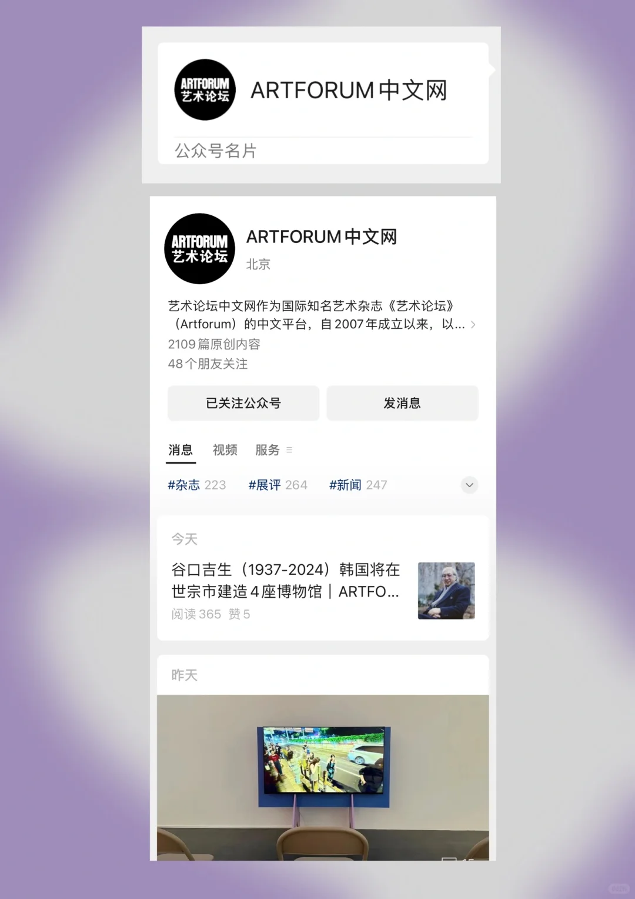635x899 pixels.
Task: Click the 阅读 365 read count
Action: (196, 614)
